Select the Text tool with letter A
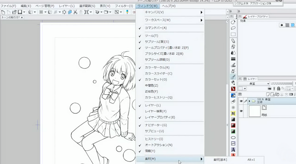This screenshot has height=164, width=296. (x=233, y=150)
